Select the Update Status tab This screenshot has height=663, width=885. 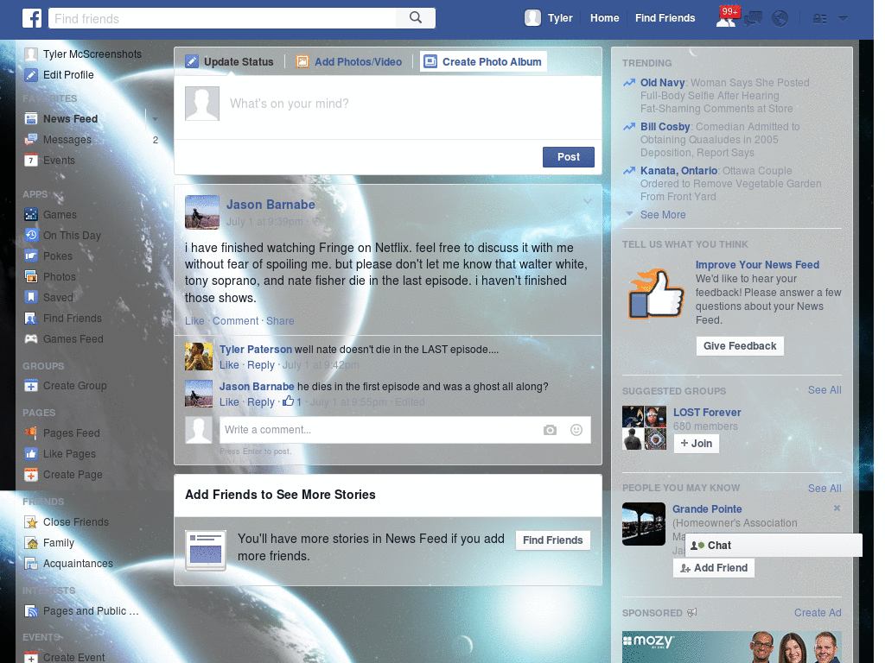coord(230,61)
